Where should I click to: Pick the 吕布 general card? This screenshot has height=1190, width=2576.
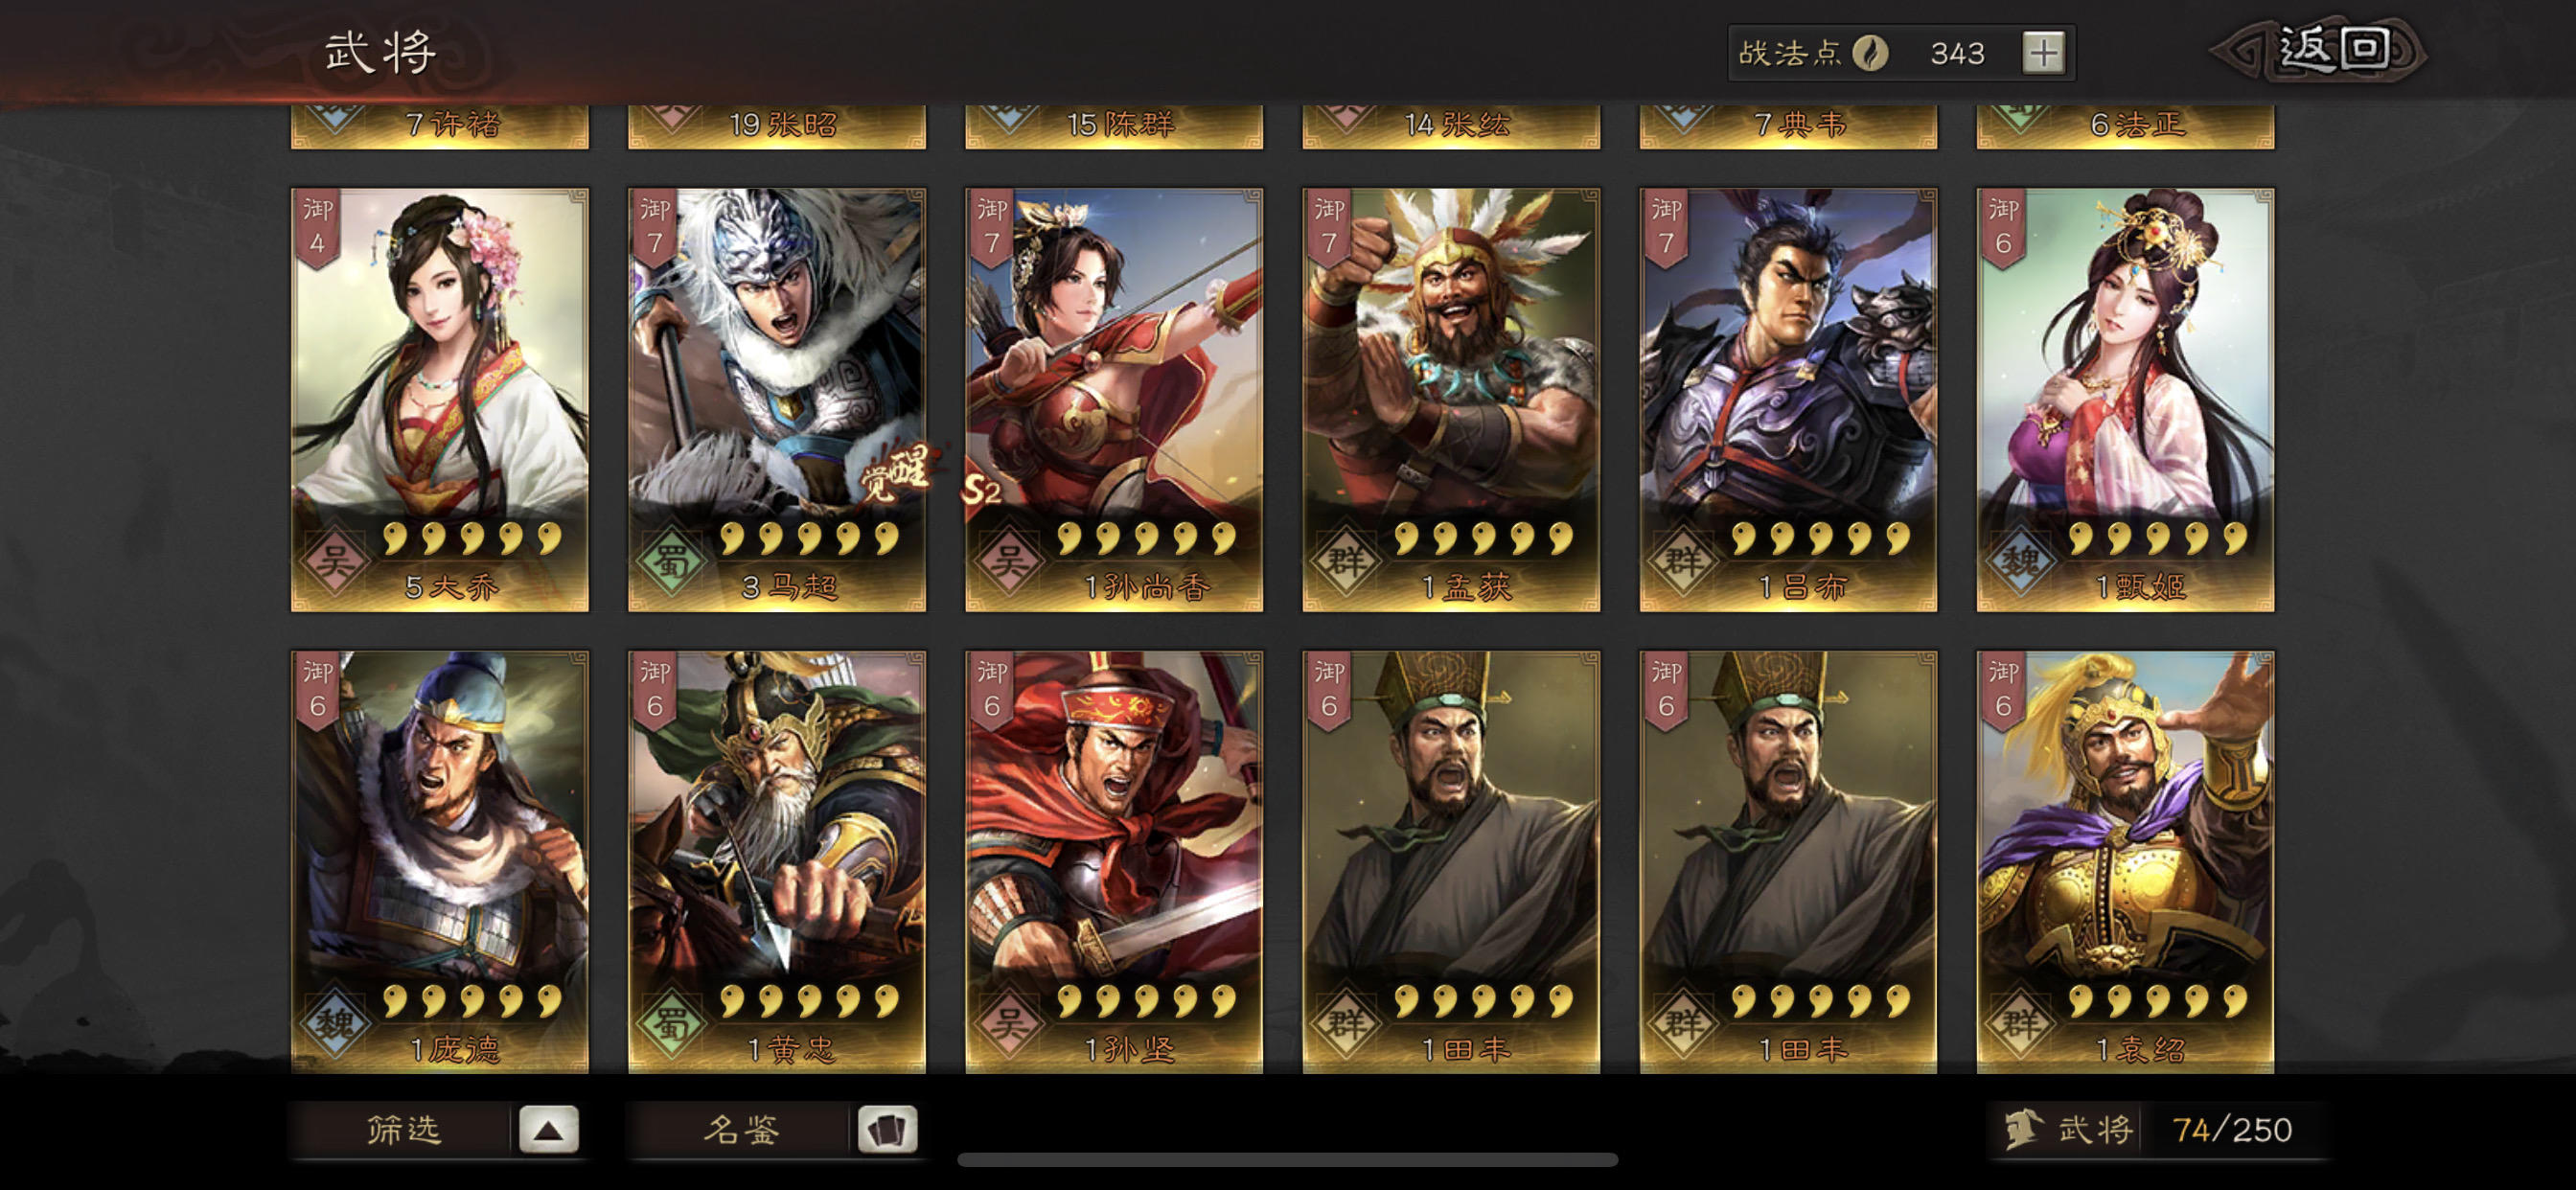point(1788,400)
